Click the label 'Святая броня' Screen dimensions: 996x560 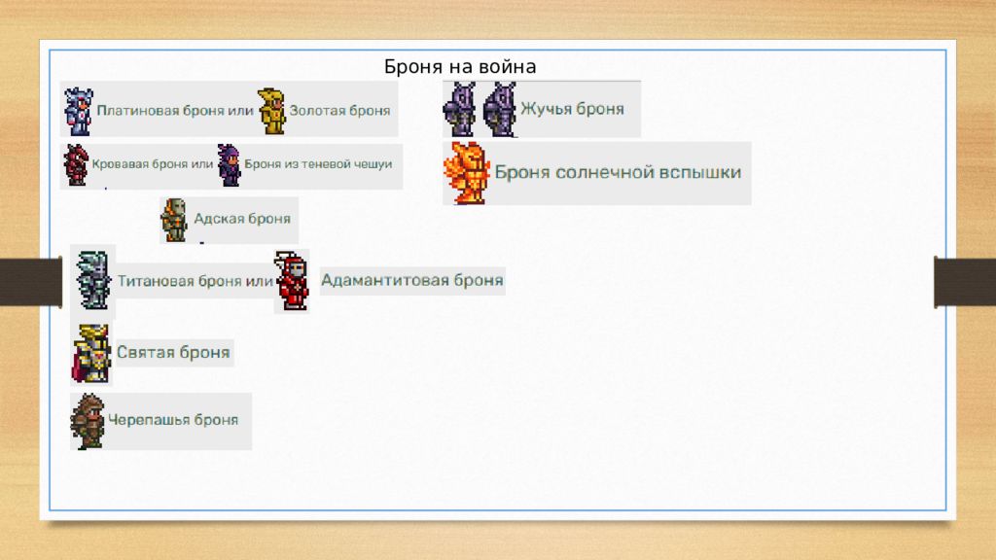[x=173, y=352]
